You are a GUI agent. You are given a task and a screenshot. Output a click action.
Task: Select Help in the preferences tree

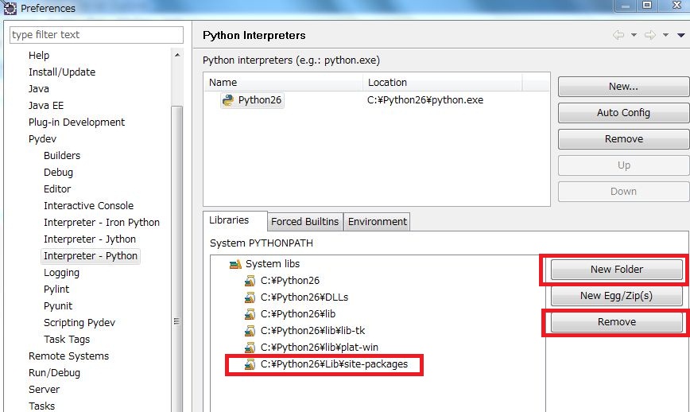pyautogui.click(x=39, y=56)
